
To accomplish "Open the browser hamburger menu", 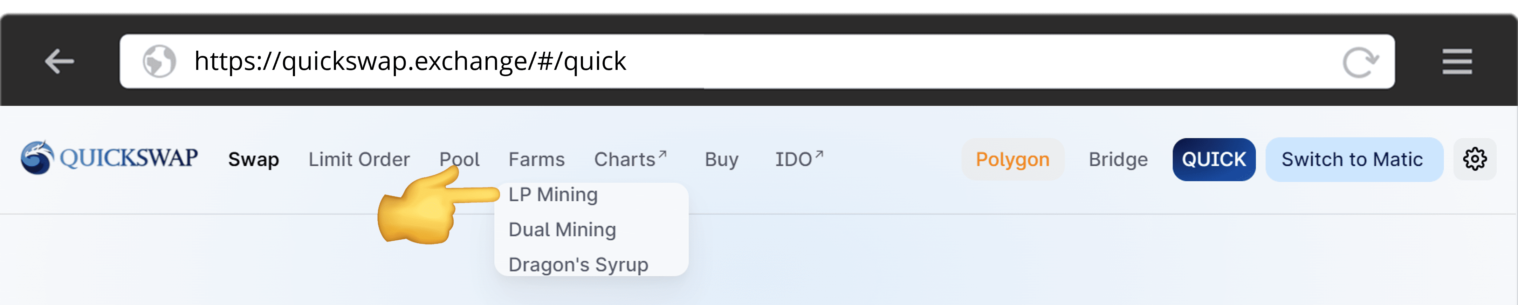I will (1457, 62).
